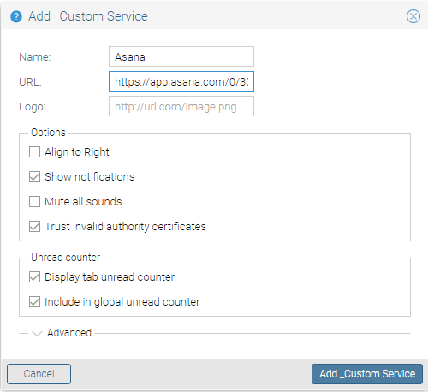Click the Logo URL input field
Image resolution: width=428 pixels, height=392 pixels.
click(x=181, y=106)
